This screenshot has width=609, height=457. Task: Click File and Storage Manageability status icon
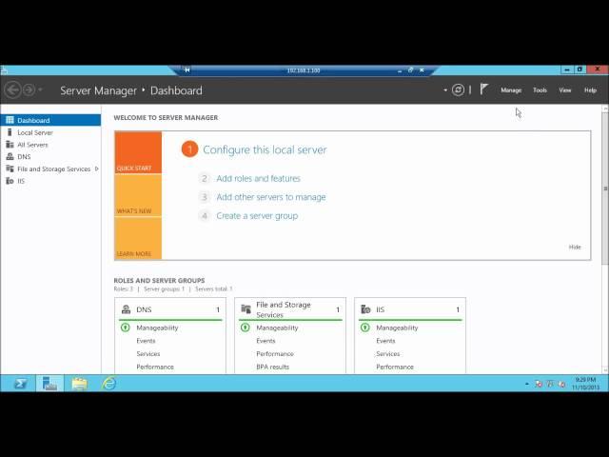coord(246,328)
